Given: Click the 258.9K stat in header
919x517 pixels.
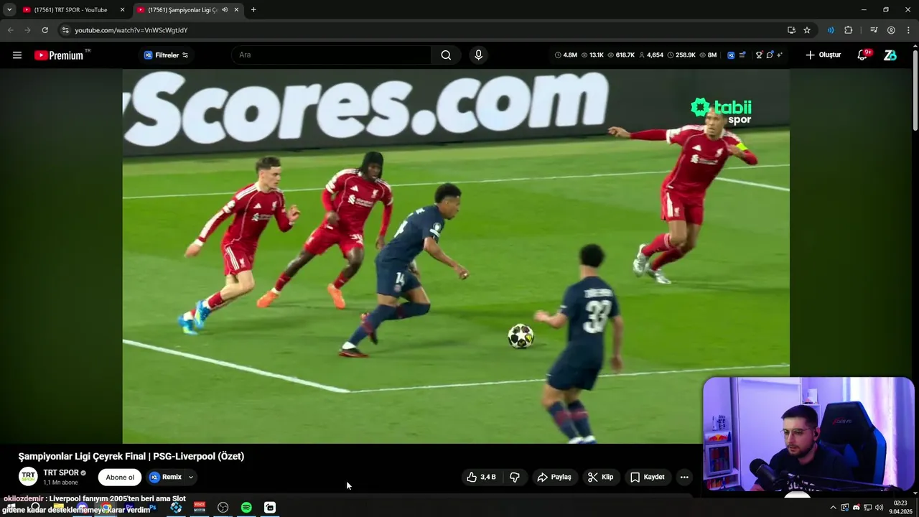Looking at the screenshot, I should [x=681, y=55].
